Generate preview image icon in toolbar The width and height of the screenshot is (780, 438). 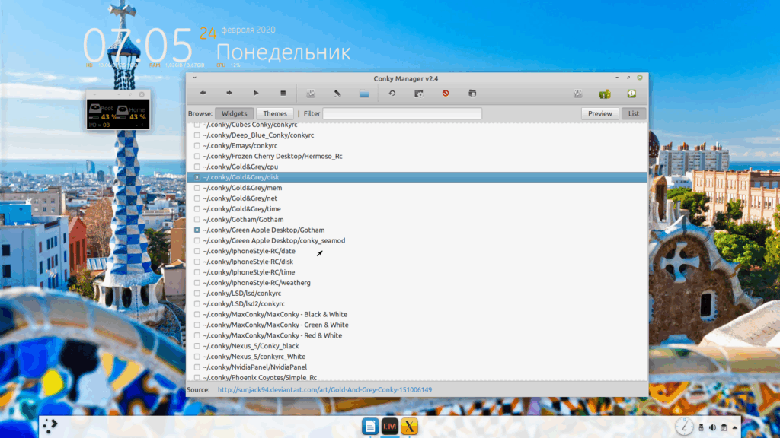[x=419, y=94]
